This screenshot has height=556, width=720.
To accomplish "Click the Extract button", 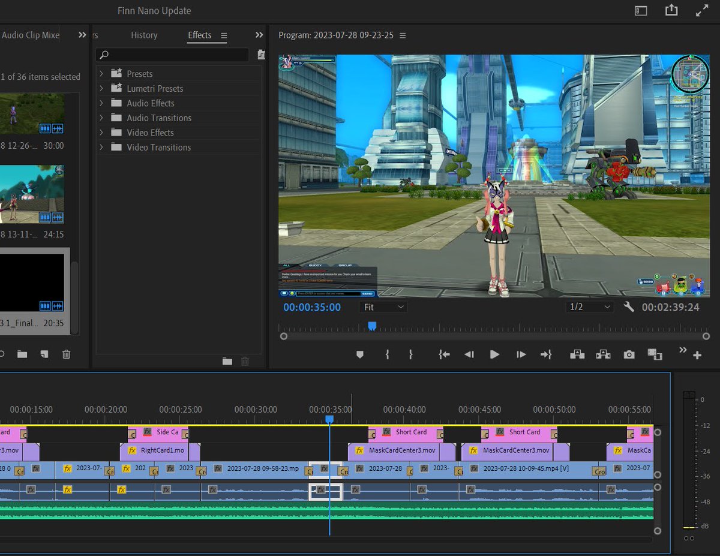I will click(x=603, y=354).
